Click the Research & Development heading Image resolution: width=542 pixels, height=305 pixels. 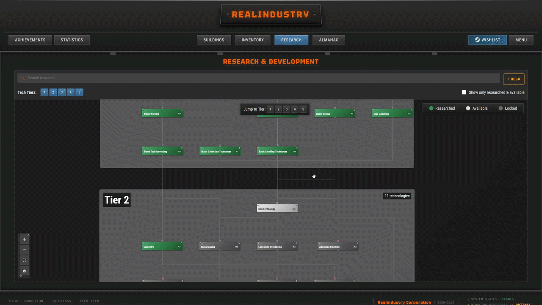271,61
